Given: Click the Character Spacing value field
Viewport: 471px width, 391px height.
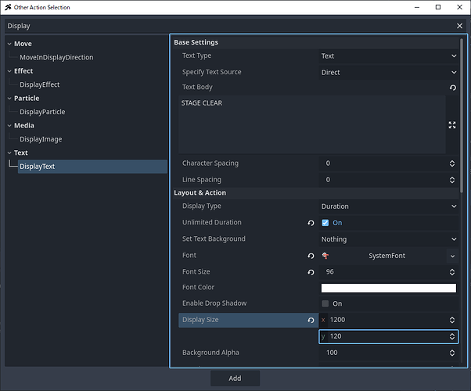Looking at the screenshot, I should point(382,163).
